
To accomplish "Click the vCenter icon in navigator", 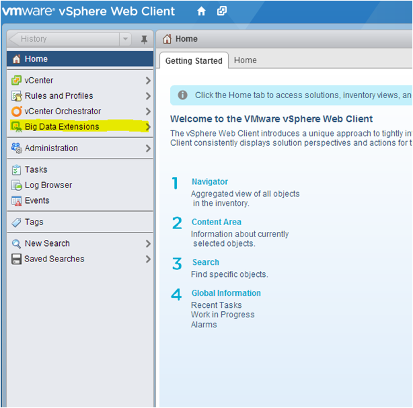I will (16, 80).
